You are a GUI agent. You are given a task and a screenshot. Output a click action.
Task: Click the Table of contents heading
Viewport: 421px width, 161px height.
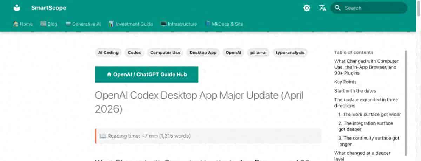[x=354, y=52]
